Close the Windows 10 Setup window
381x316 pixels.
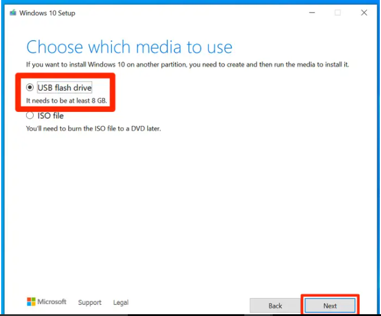tap(364, 12)
